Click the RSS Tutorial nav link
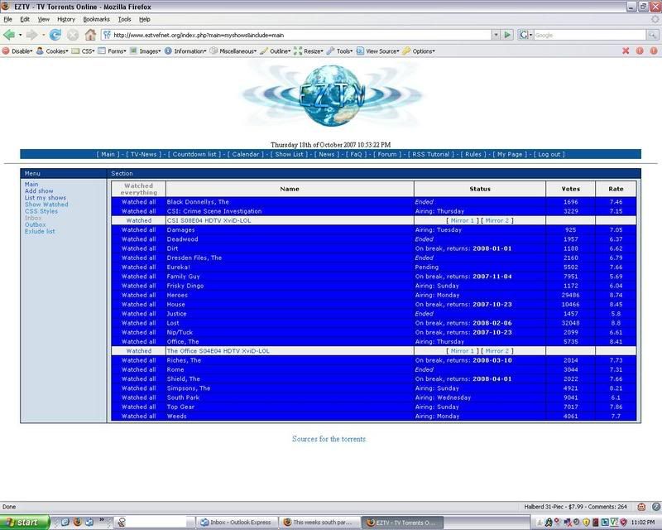Image resolution: width=662 pixels, height=530 pixels. coord(431,154)
